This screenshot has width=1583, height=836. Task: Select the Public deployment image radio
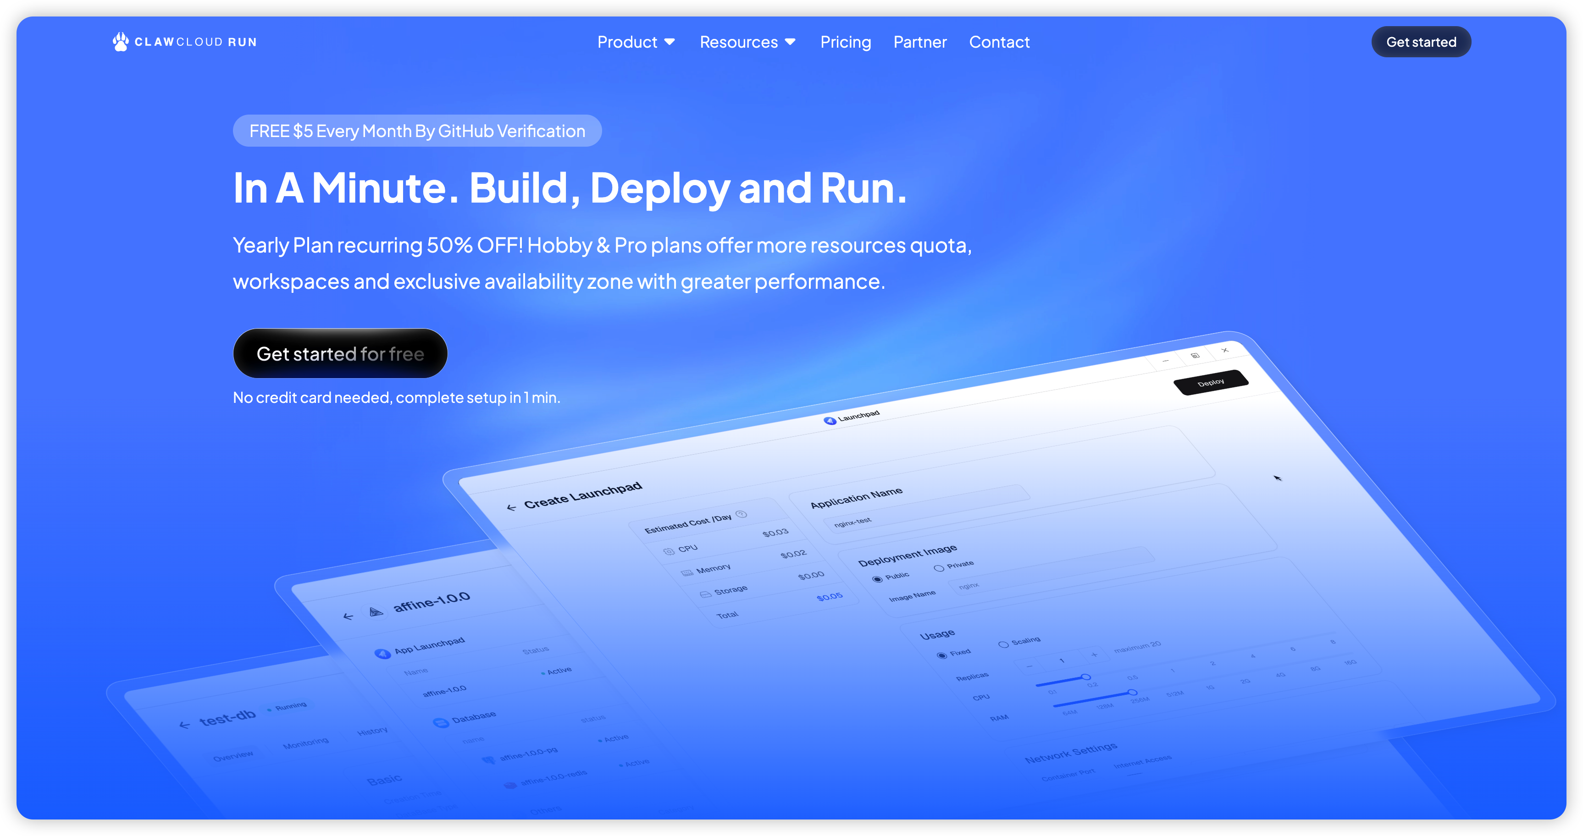[877, 579]
